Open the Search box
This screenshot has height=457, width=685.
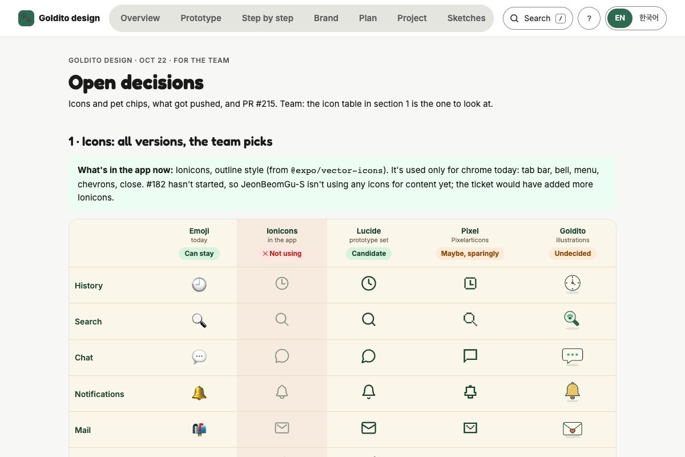point(538,18)
